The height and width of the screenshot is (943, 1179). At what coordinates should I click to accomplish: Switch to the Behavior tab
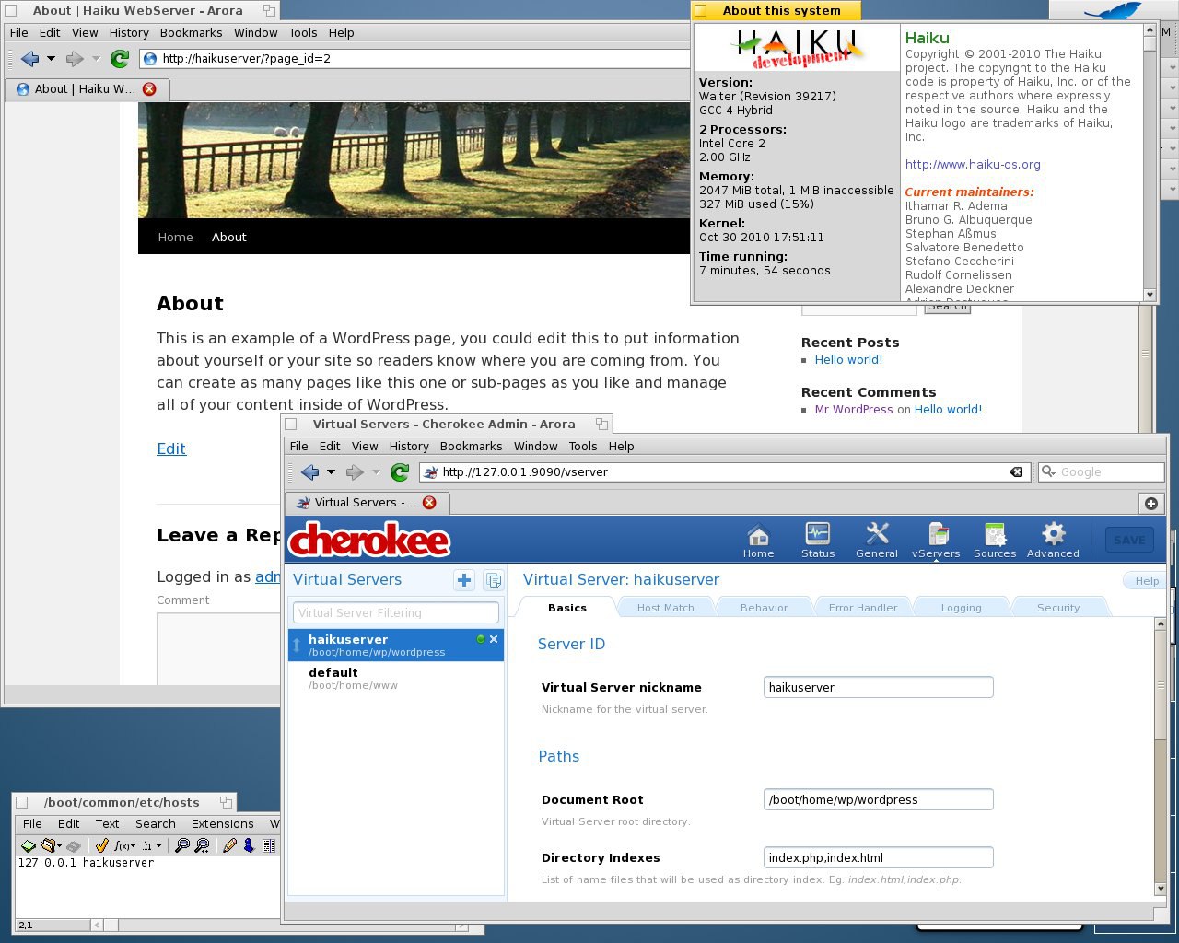pos(764,608)
